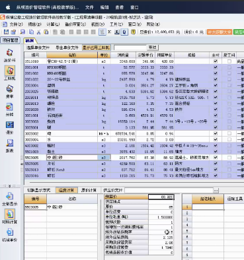Click the yellow help question-mark toolbar icon
Viewport: 244px width, 260px height.
click(133, 32)
